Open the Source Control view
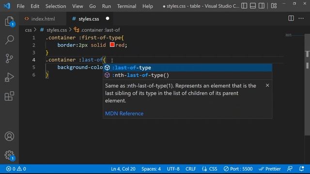This screenshot has height=174, width=310. coord(9,58)
